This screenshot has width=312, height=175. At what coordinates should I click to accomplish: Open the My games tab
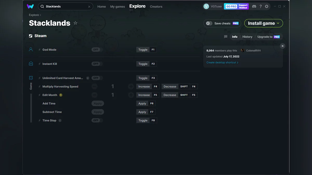coord(118,6)
